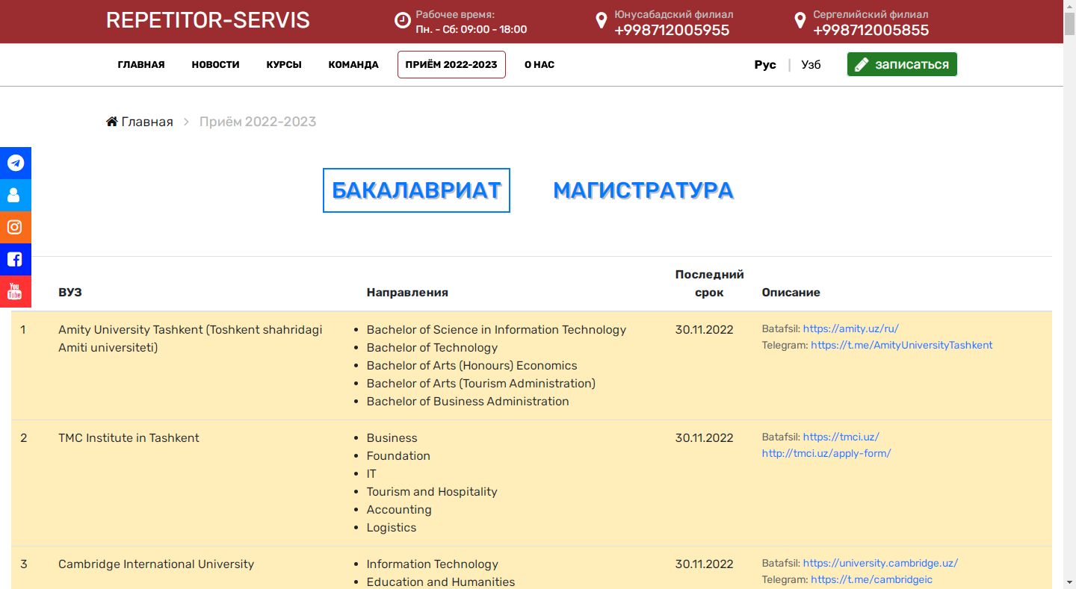The width and height of the screenshot is (1076, 589).
Task: Click the working hours clock icon
Action: [402, 21]
